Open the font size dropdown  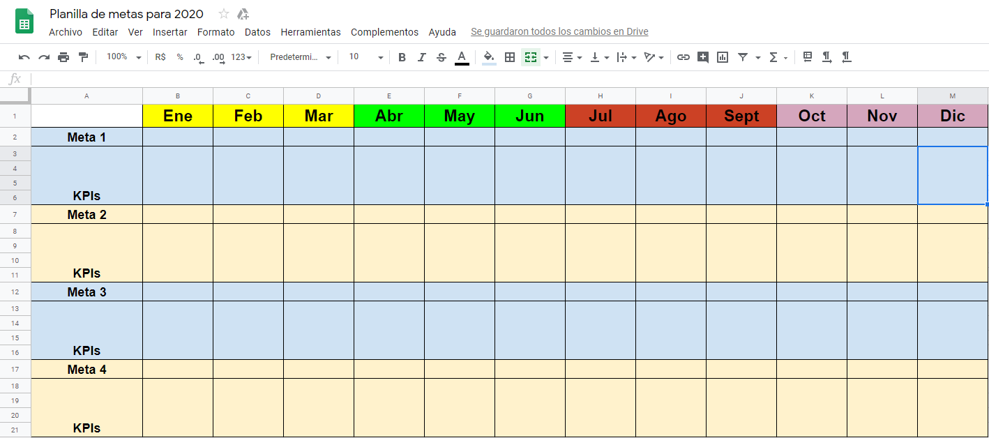(366, 57)
